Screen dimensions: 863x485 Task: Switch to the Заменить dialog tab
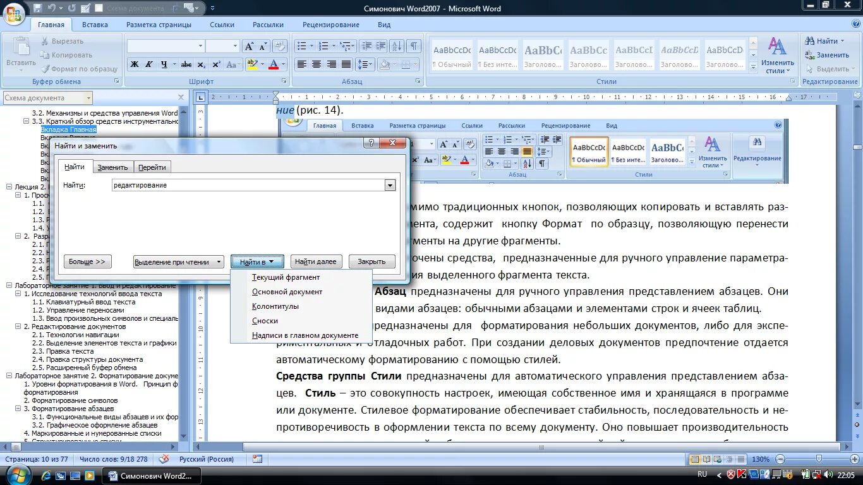point(112,167)
